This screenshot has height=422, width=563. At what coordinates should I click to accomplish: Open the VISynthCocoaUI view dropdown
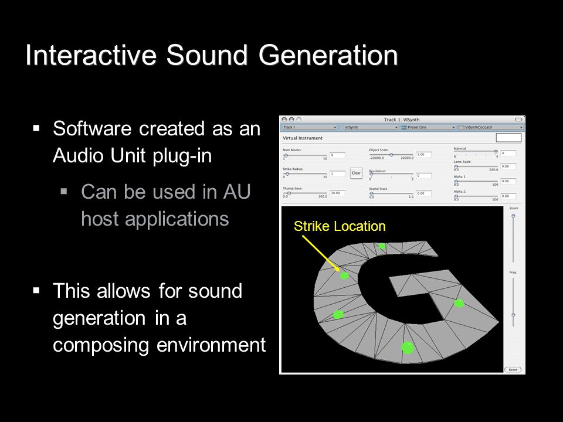pyautogui.click(x=491, y=127)
